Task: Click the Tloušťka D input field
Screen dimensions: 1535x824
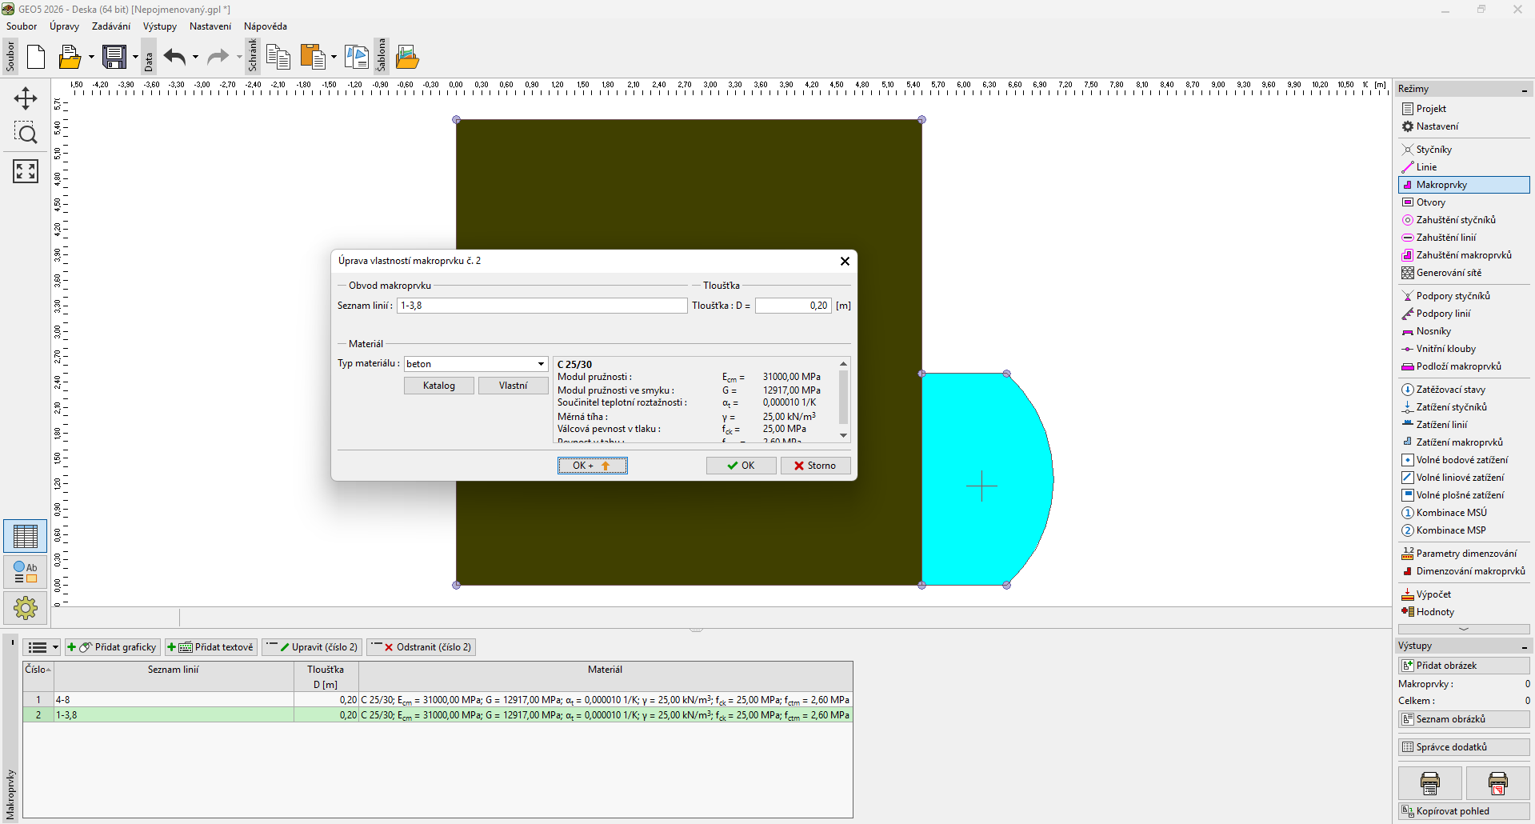Action: coord(792,306)
